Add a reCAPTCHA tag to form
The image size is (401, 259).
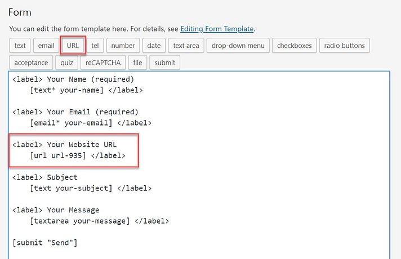[103, 62]
